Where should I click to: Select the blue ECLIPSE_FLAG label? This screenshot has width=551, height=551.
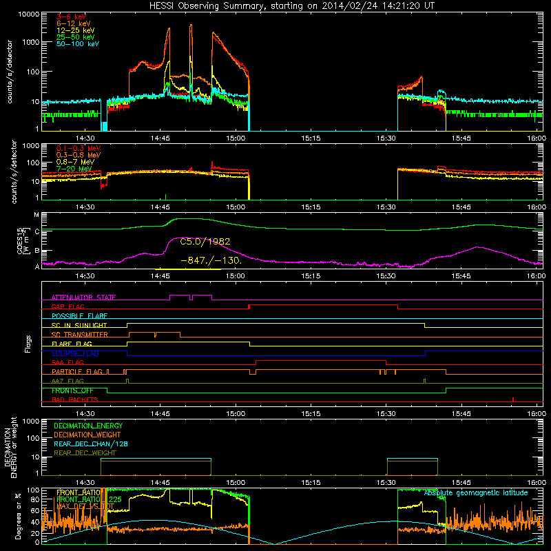[x=75, y=353]
